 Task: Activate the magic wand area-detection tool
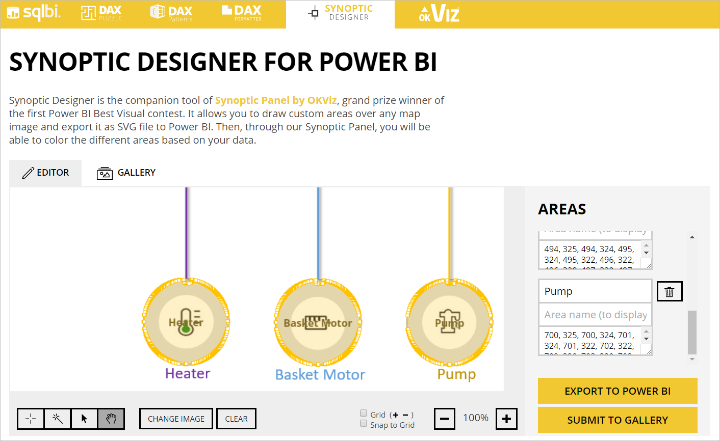pyautogui.click(x=57, y=418)
